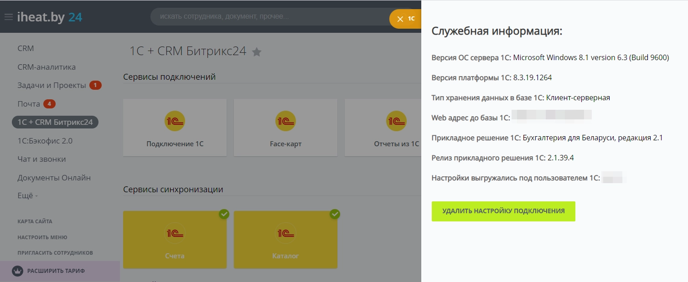688x282 pixels.
Task: Open Карта сайта link
Action: (35, 221)
